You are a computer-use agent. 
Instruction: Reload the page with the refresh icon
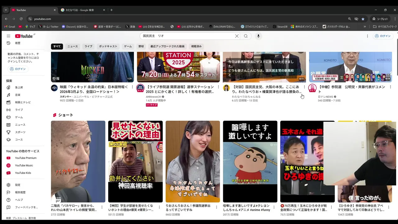pos(21,19)
